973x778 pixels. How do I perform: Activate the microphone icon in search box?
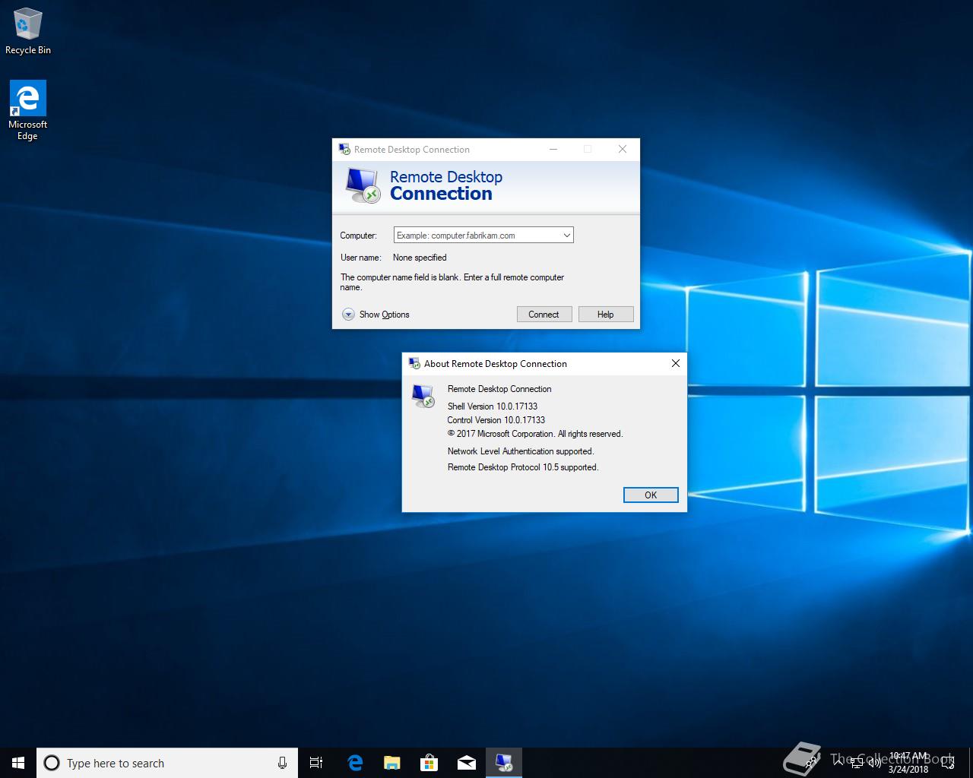click(x=282, y=763)
